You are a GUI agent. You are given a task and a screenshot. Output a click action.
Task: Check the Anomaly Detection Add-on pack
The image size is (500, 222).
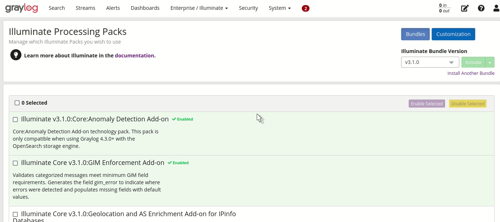tap(15, 120)
